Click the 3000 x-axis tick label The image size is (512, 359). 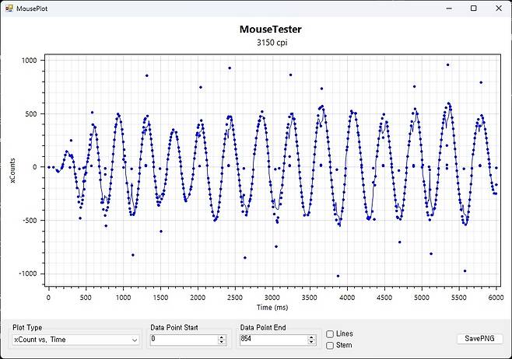pyautogui.click(x=272, y=298)
